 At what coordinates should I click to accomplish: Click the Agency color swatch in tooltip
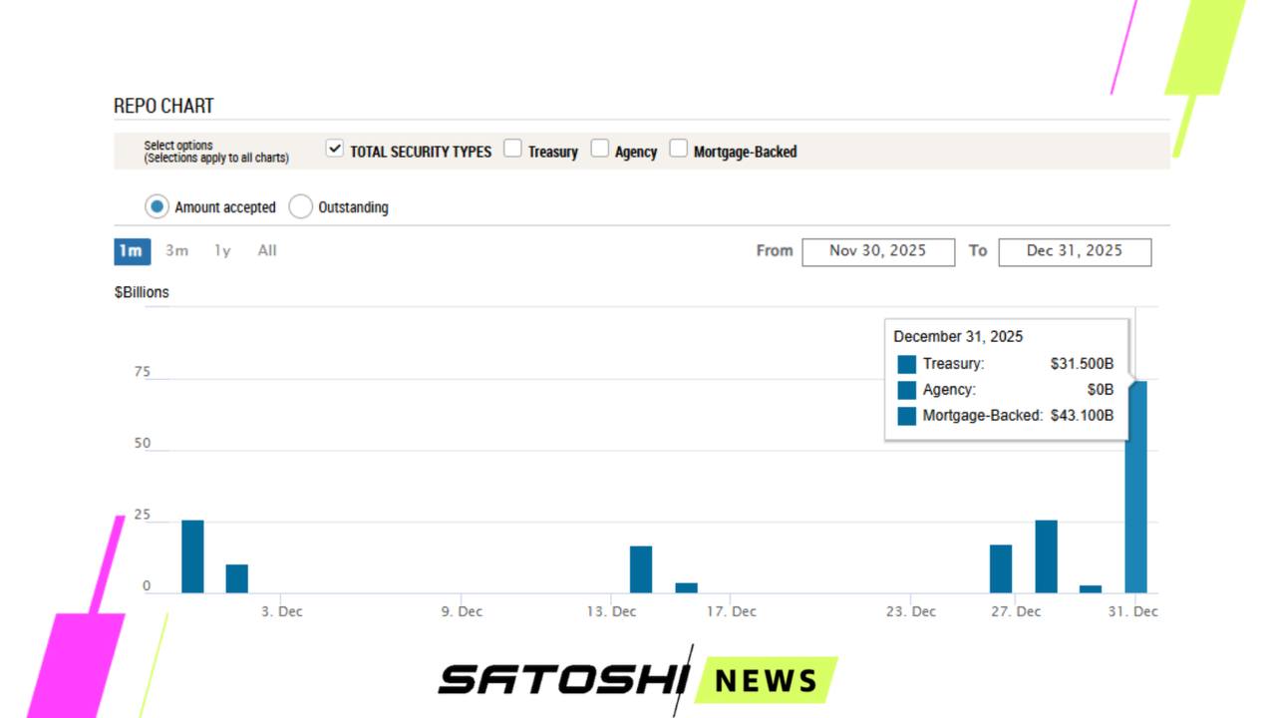[x=906, y=390]
